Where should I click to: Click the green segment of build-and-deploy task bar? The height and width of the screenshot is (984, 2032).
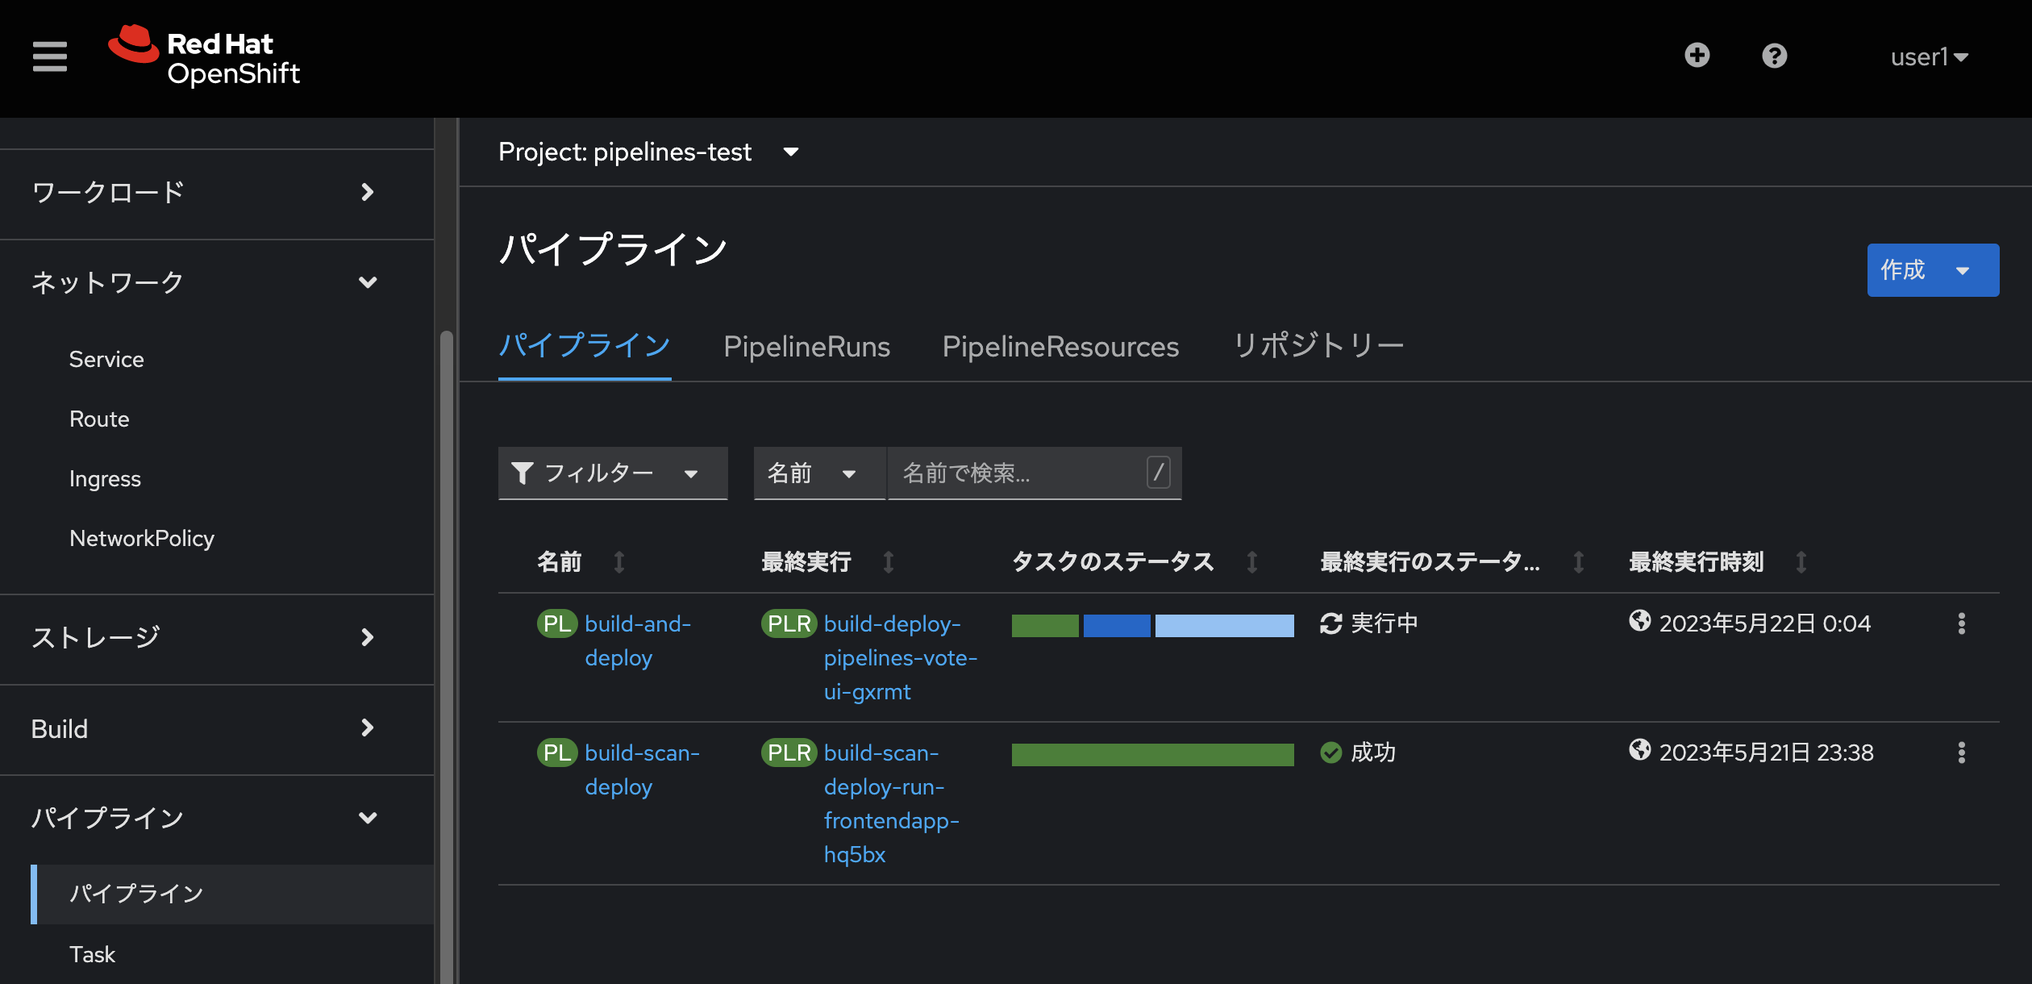[1045, 625]
